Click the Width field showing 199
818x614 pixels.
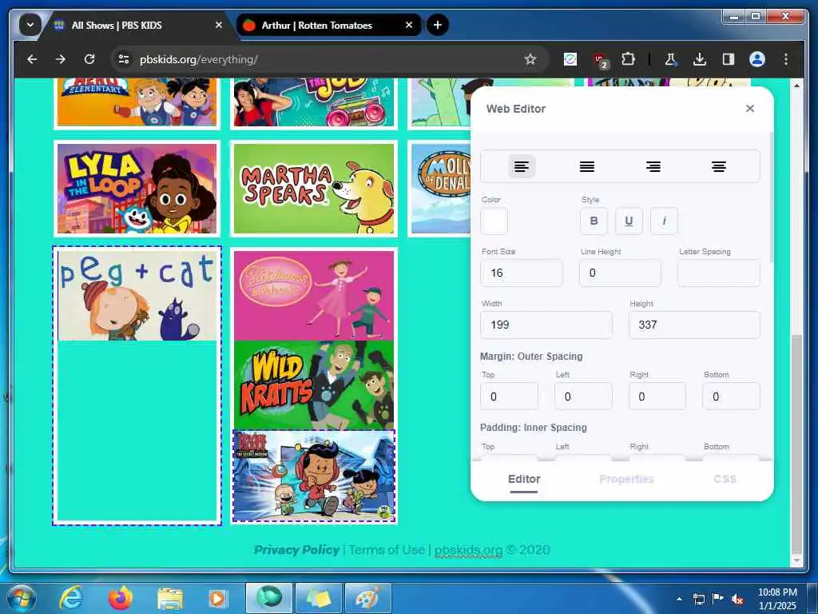pos(546,325)
